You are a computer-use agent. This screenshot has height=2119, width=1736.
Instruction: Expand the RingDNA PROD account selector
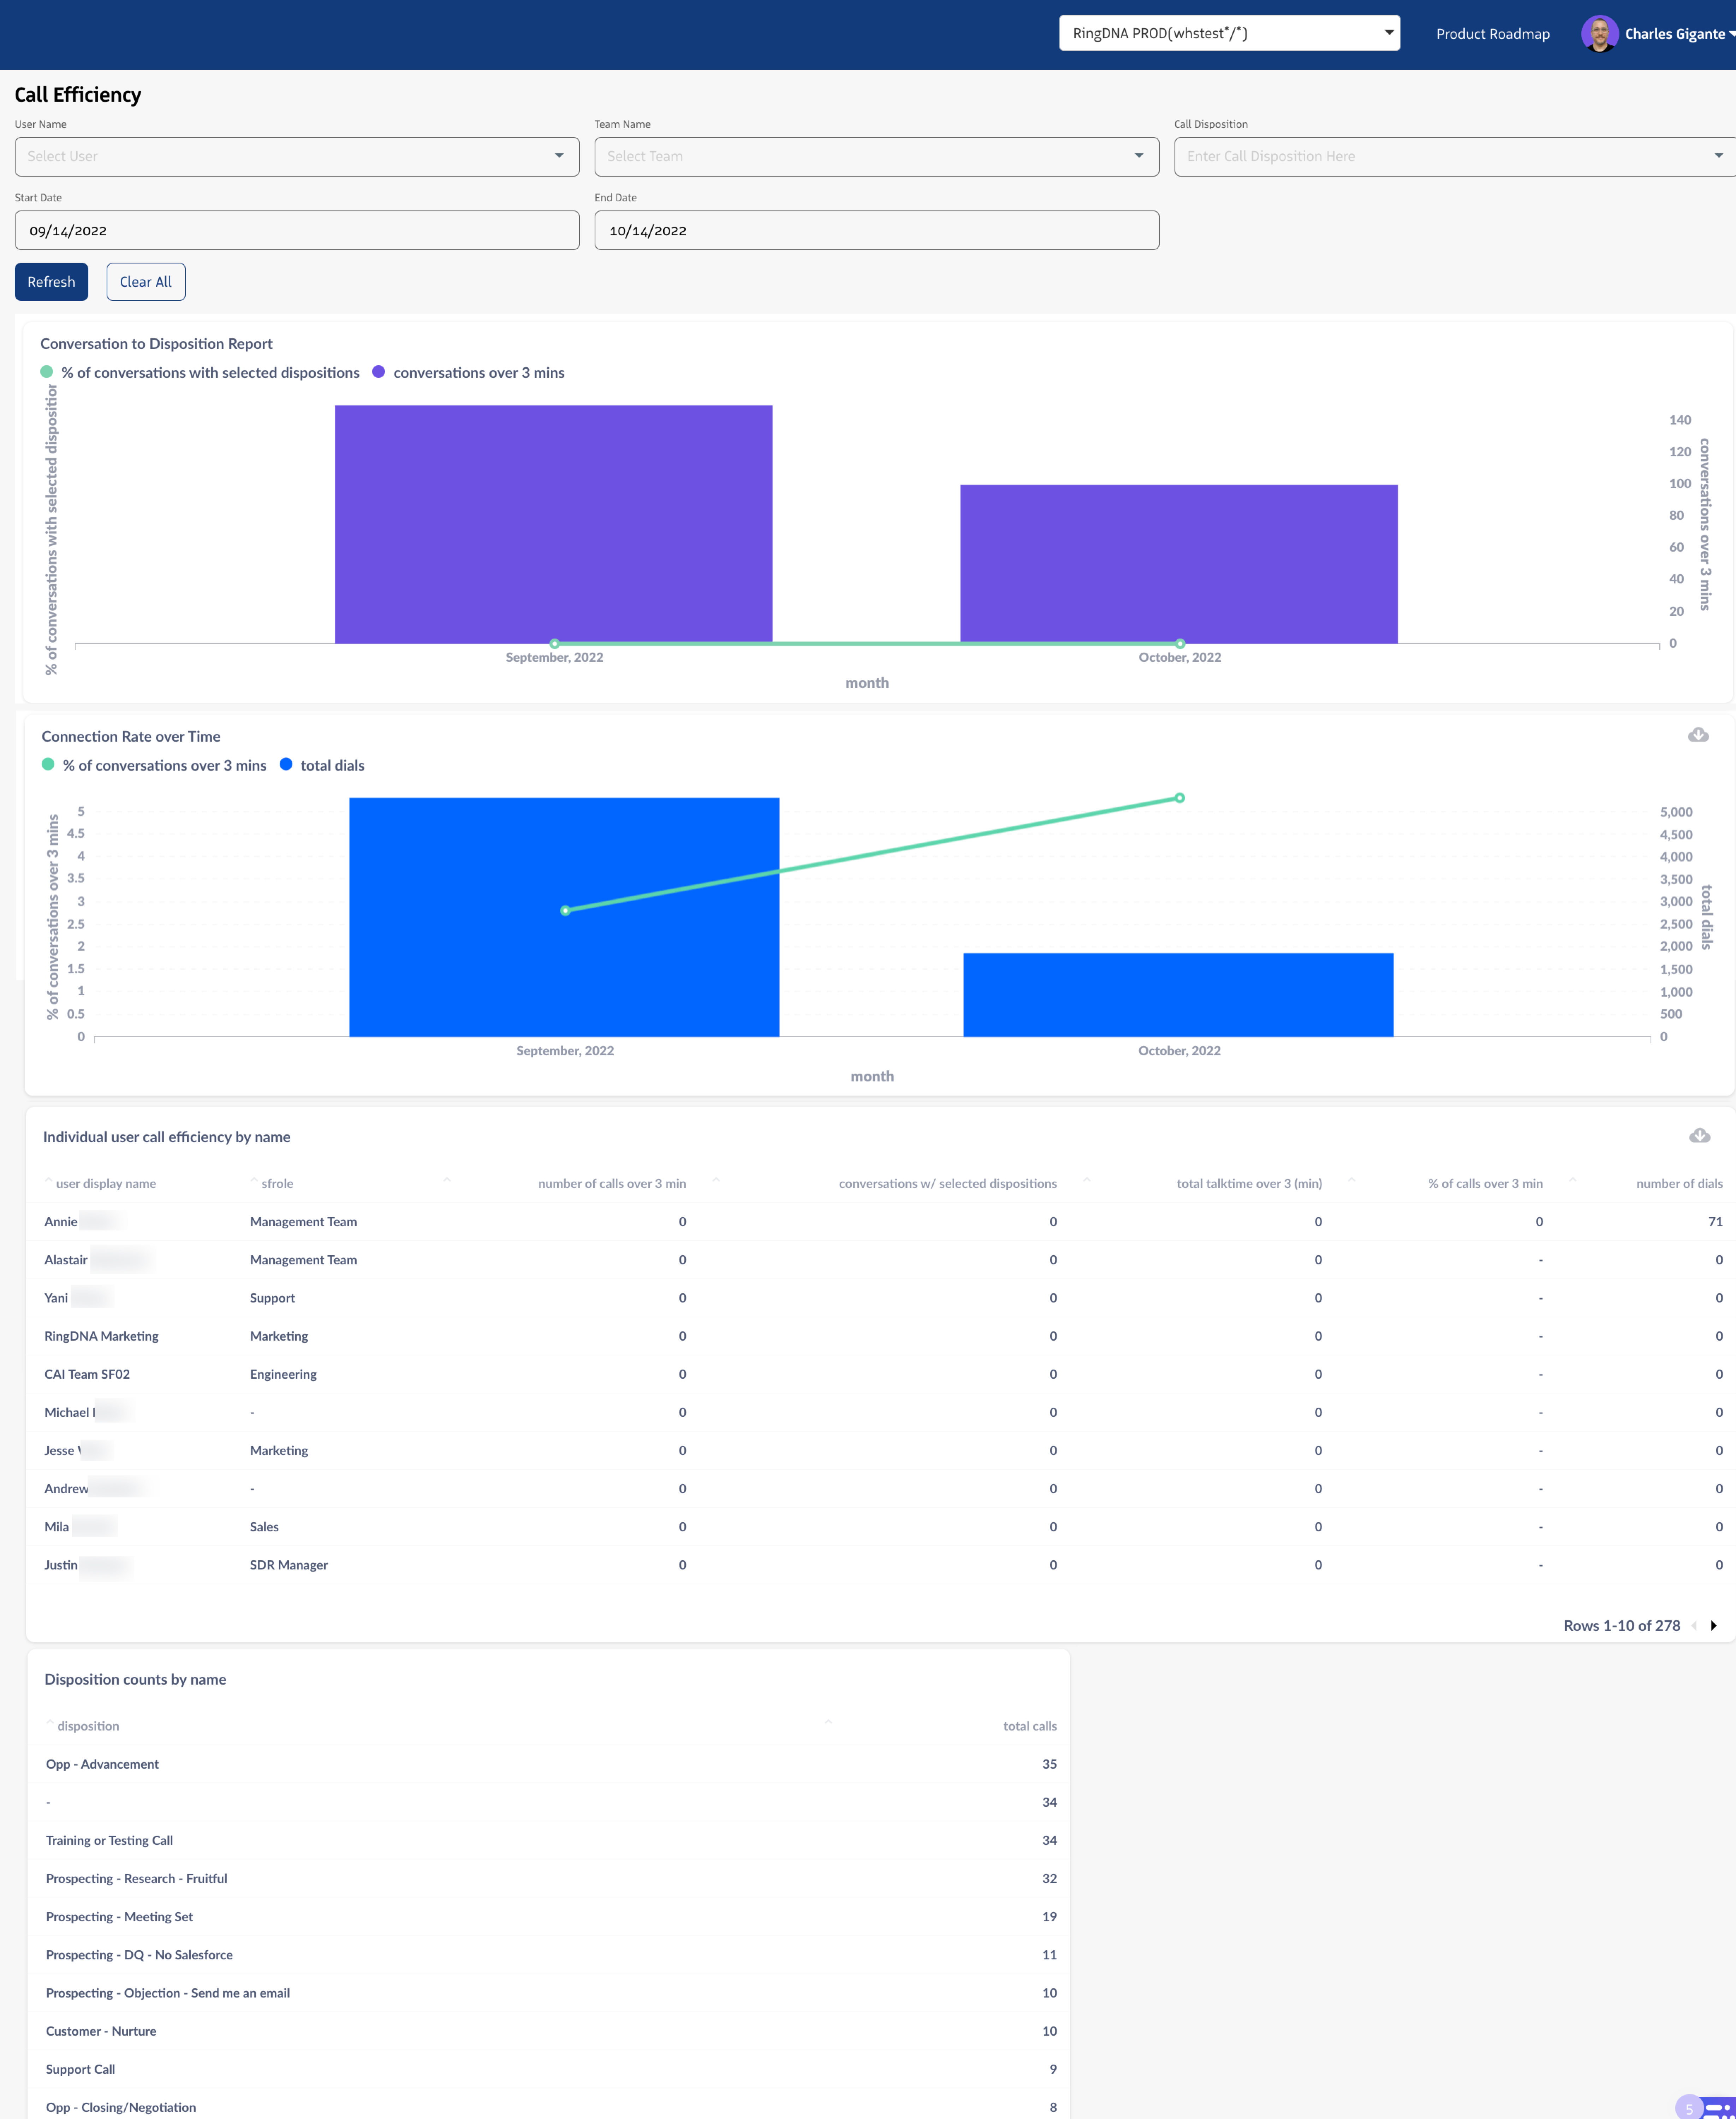pos(1229,33)
